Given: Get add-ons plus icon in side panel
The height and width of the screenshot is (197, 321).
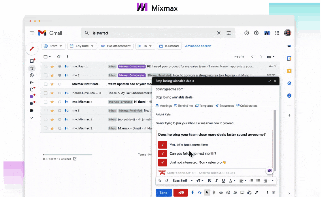Looking at the screenshot, I should pyautogui.click(x=289, y=115).
